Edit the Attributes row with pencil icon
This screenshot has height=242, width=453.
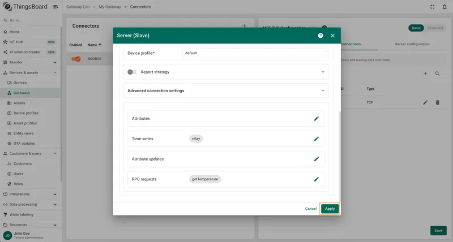[x=317, y=119]
